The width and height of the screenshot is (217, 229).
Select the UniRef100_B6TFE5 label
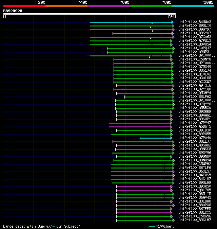pos(195,209)
